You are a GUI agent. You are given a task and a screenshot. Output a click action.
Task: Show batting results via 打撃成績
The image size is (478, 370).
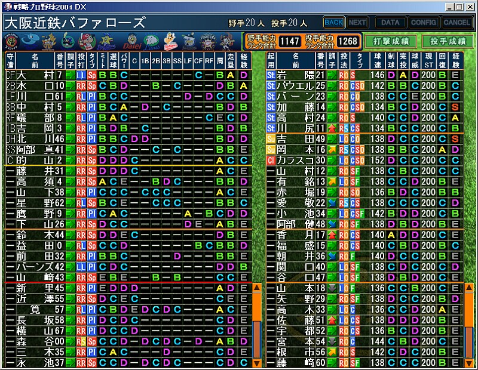click(x=391, y=41)
